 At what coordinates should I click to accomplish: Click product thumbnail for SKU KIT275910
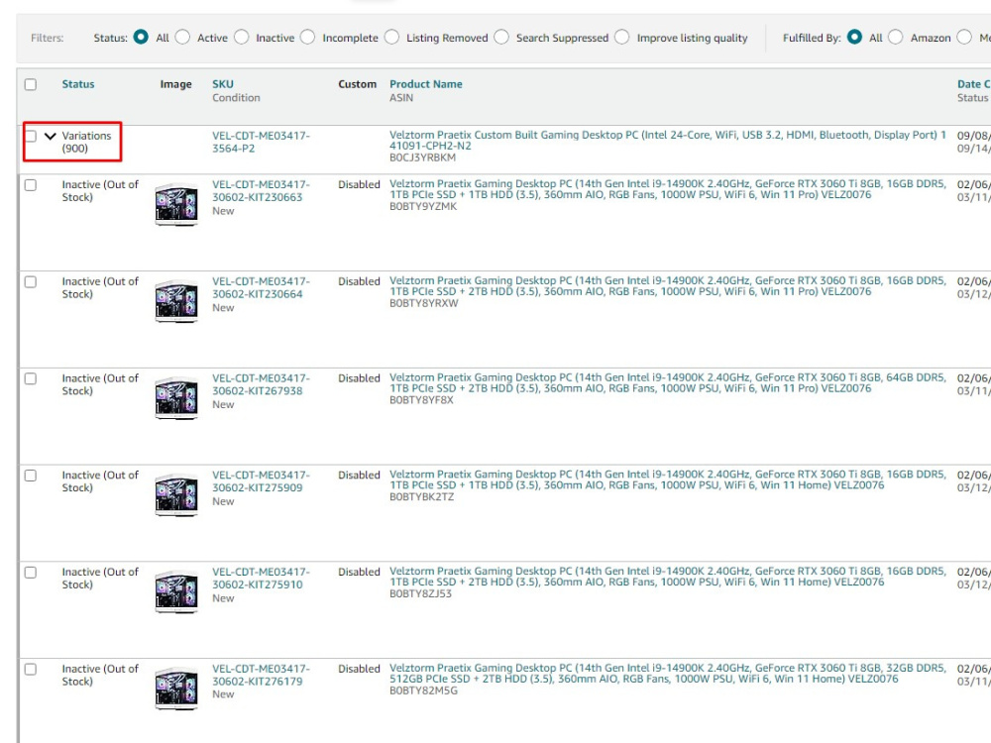click(x=176, y=592)
